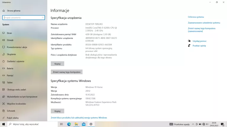Open Strona główna home icon
Image resolution: width=227 pixels, height=127 pixels.
(4, 11)
